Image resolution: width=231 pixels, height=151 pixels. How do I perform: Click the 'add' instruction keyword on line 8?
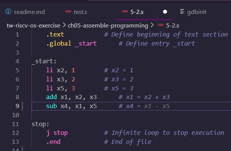click(51, 97)
